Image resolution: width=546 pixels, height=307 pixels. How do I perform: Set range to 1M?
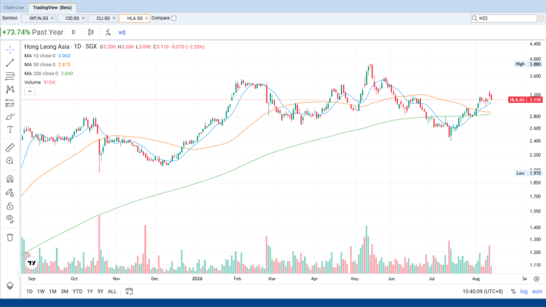(x=53, y=291)
